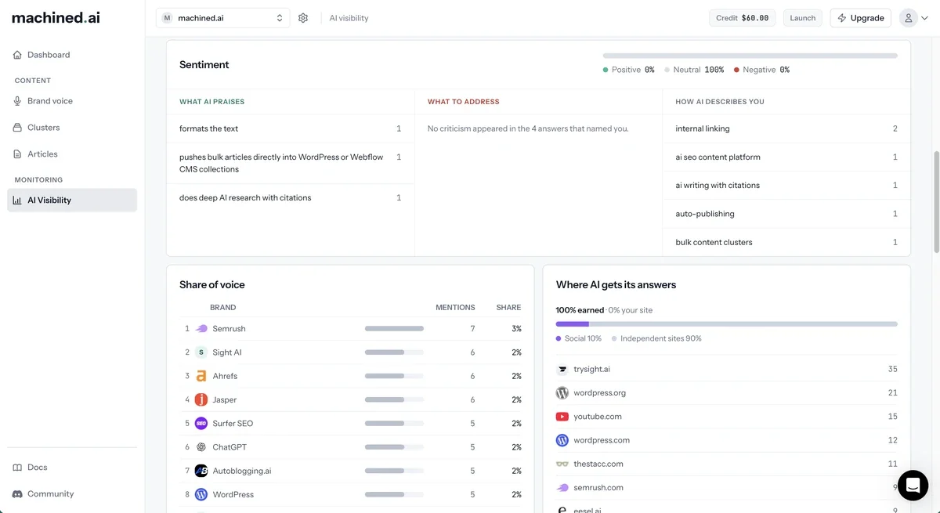The image size is (940, 513).
Task: Click 'pushes bulk articles directly into WordPress' row
Action: click(291, 163)
